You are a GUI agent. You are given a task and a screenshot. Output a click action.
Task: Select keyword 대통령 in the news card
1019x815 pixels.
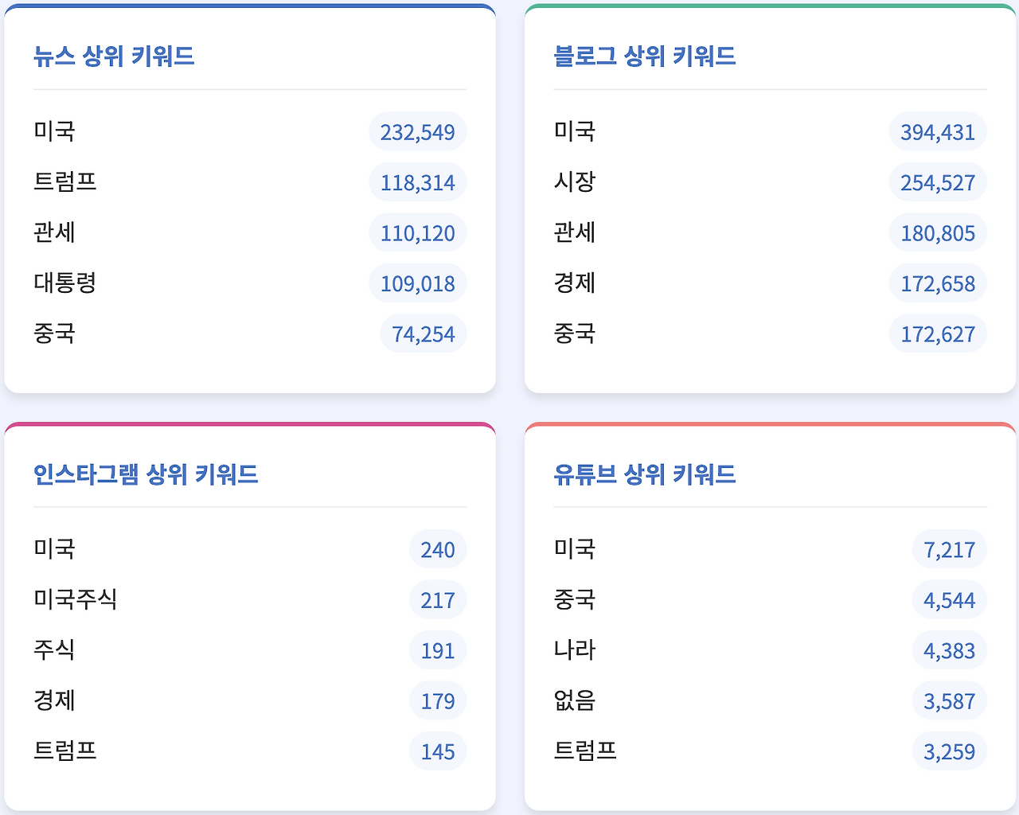(x=64, y=283)
